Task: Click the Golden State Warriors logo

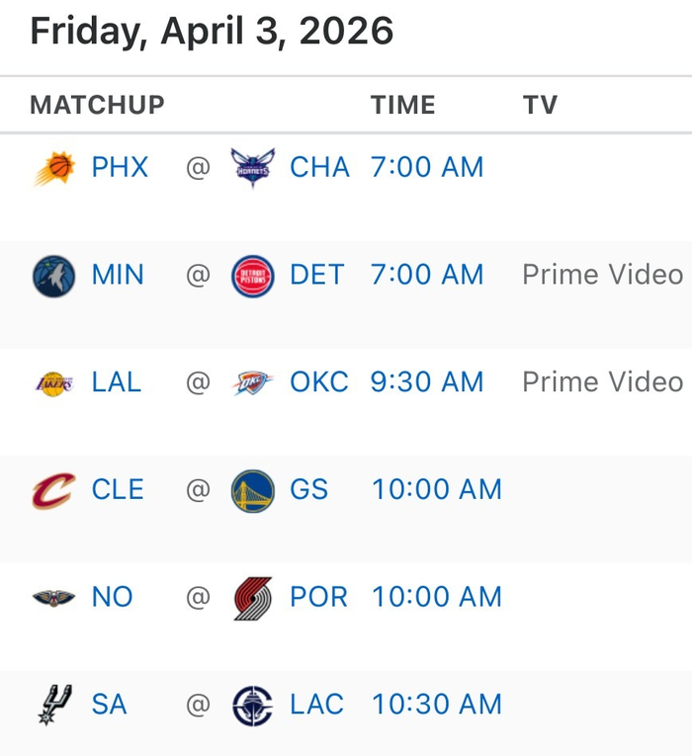Action: coord(253,490)
